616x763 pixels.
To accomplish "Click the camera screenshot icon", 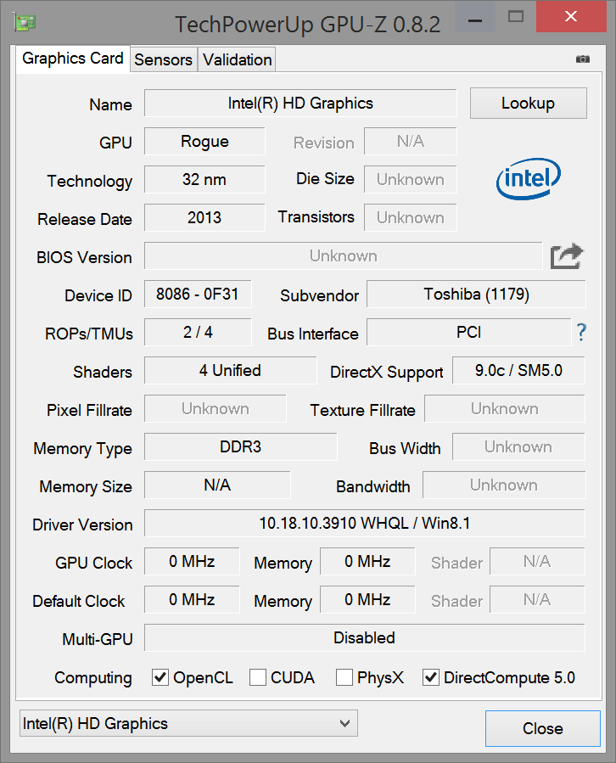I will click(x=582, y=59).
